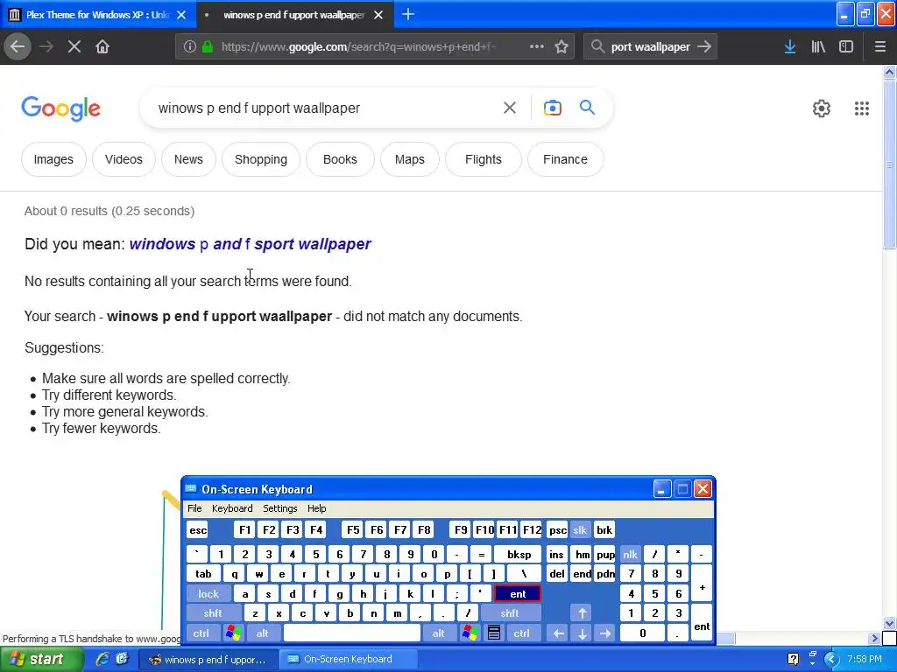Image resolution: width=897 pixels, height=672 pixels.
Task: Submit toolbar search with the arrow button
Action: point(704,46)
